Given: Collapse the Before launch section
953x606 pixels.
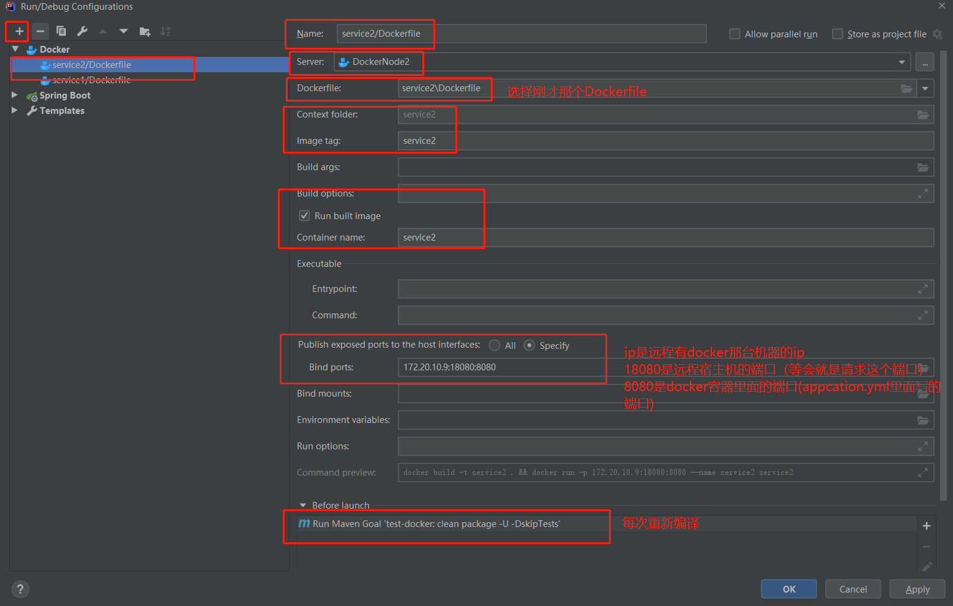Looking at the screenshot, I should (x=303, y=505).
